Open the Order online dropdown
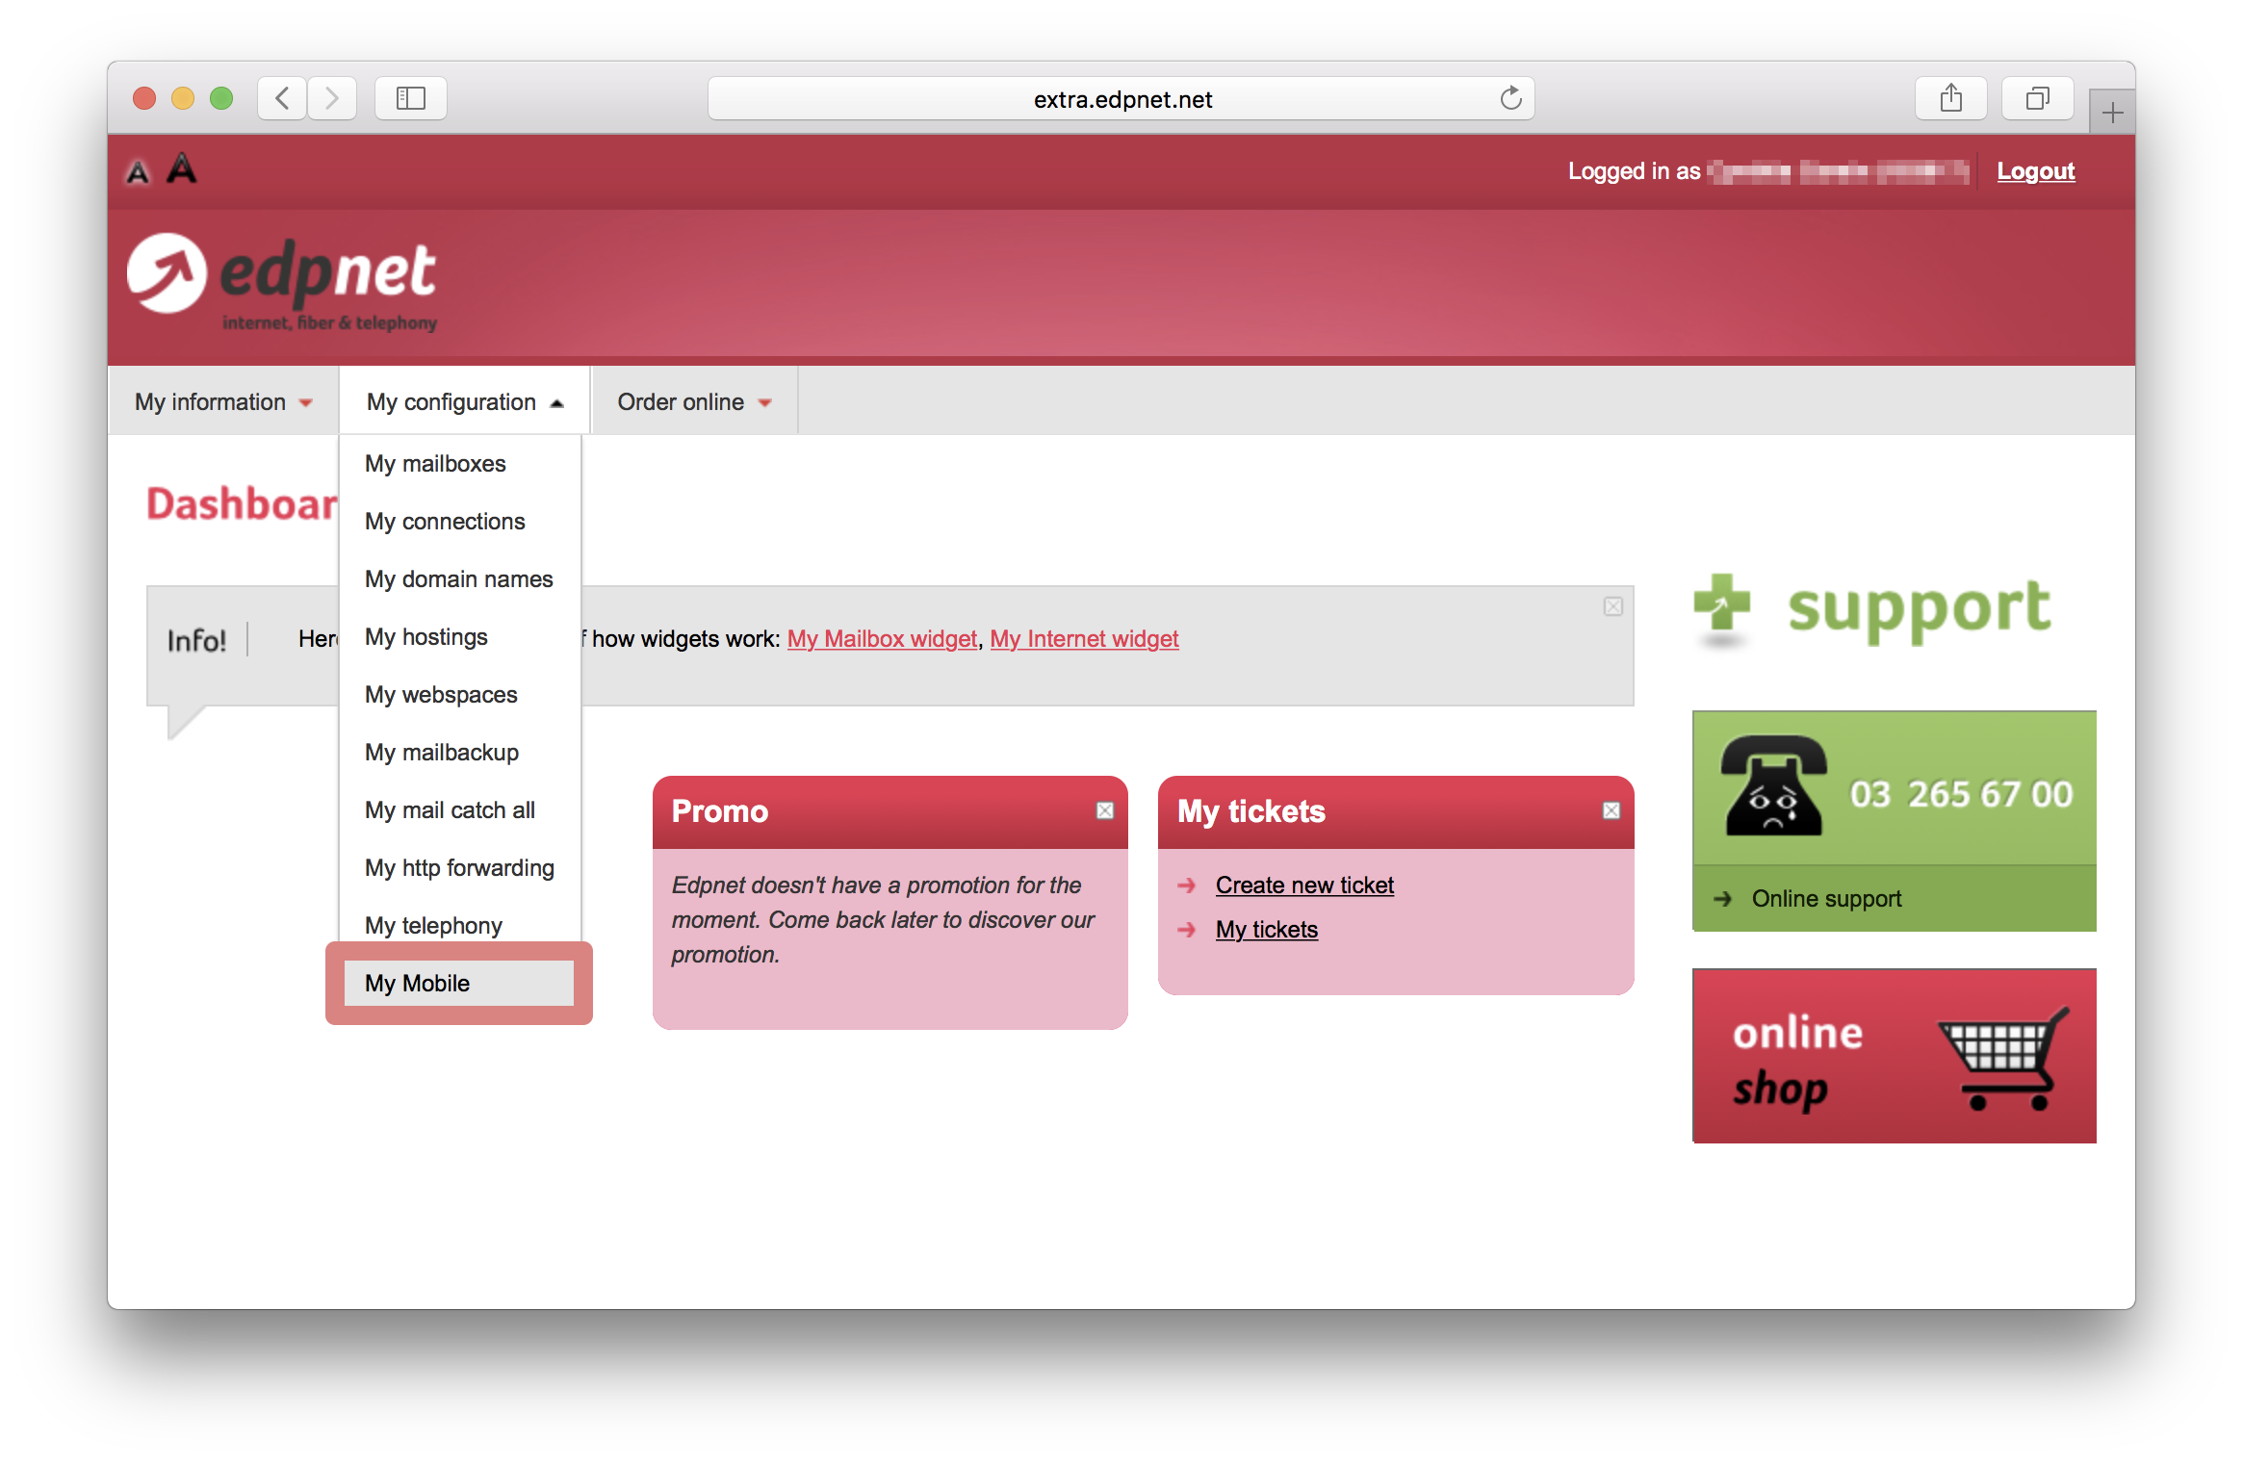 (694, 402)
